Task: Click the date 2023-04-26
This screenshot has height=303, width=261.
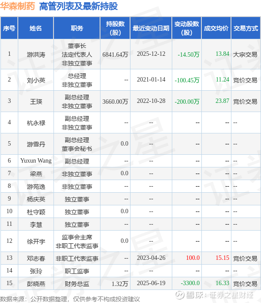Action: pyautogui.click(x=151, y=258)
